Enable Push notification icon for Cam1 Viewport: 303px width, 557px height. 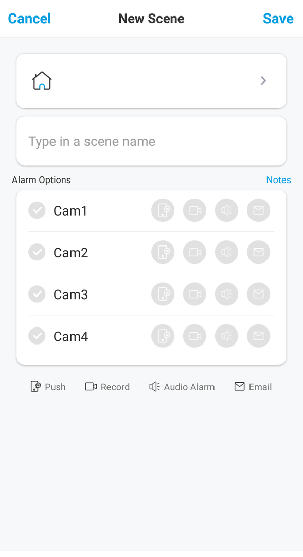(x=163, y=210)
